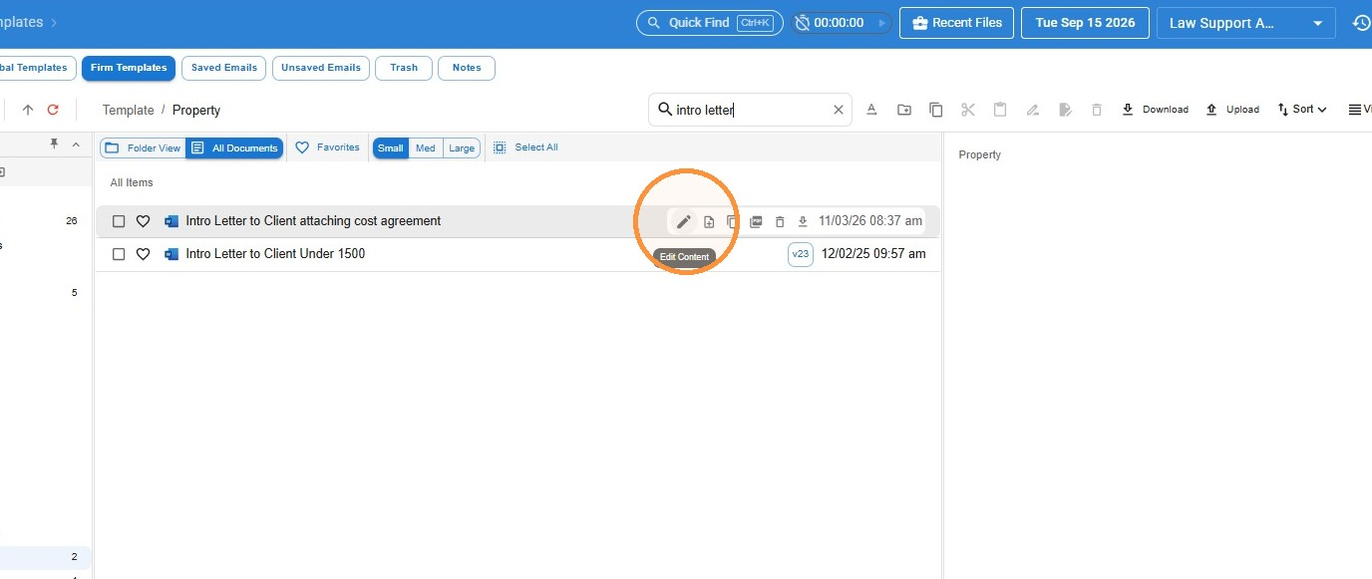Click Select All
Viewport: 1372px width, 579px height.
tap(525, 147)
